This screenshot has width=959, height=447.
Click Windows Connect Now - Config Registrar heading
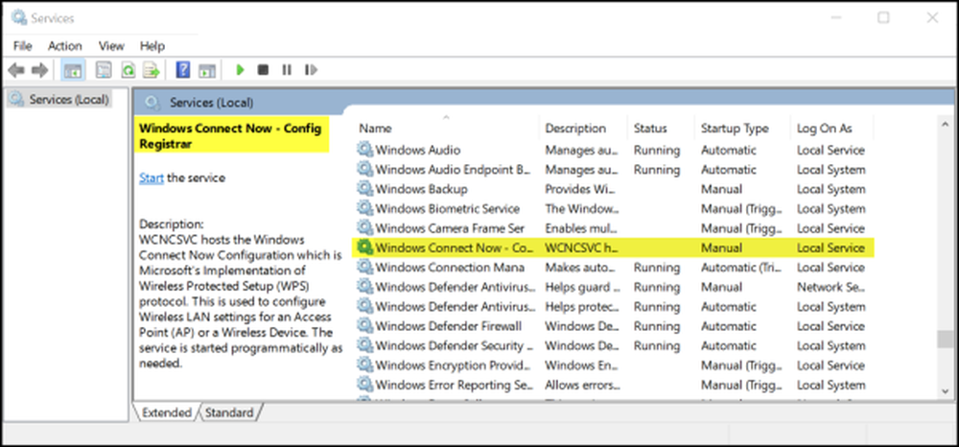coord(230,136)
